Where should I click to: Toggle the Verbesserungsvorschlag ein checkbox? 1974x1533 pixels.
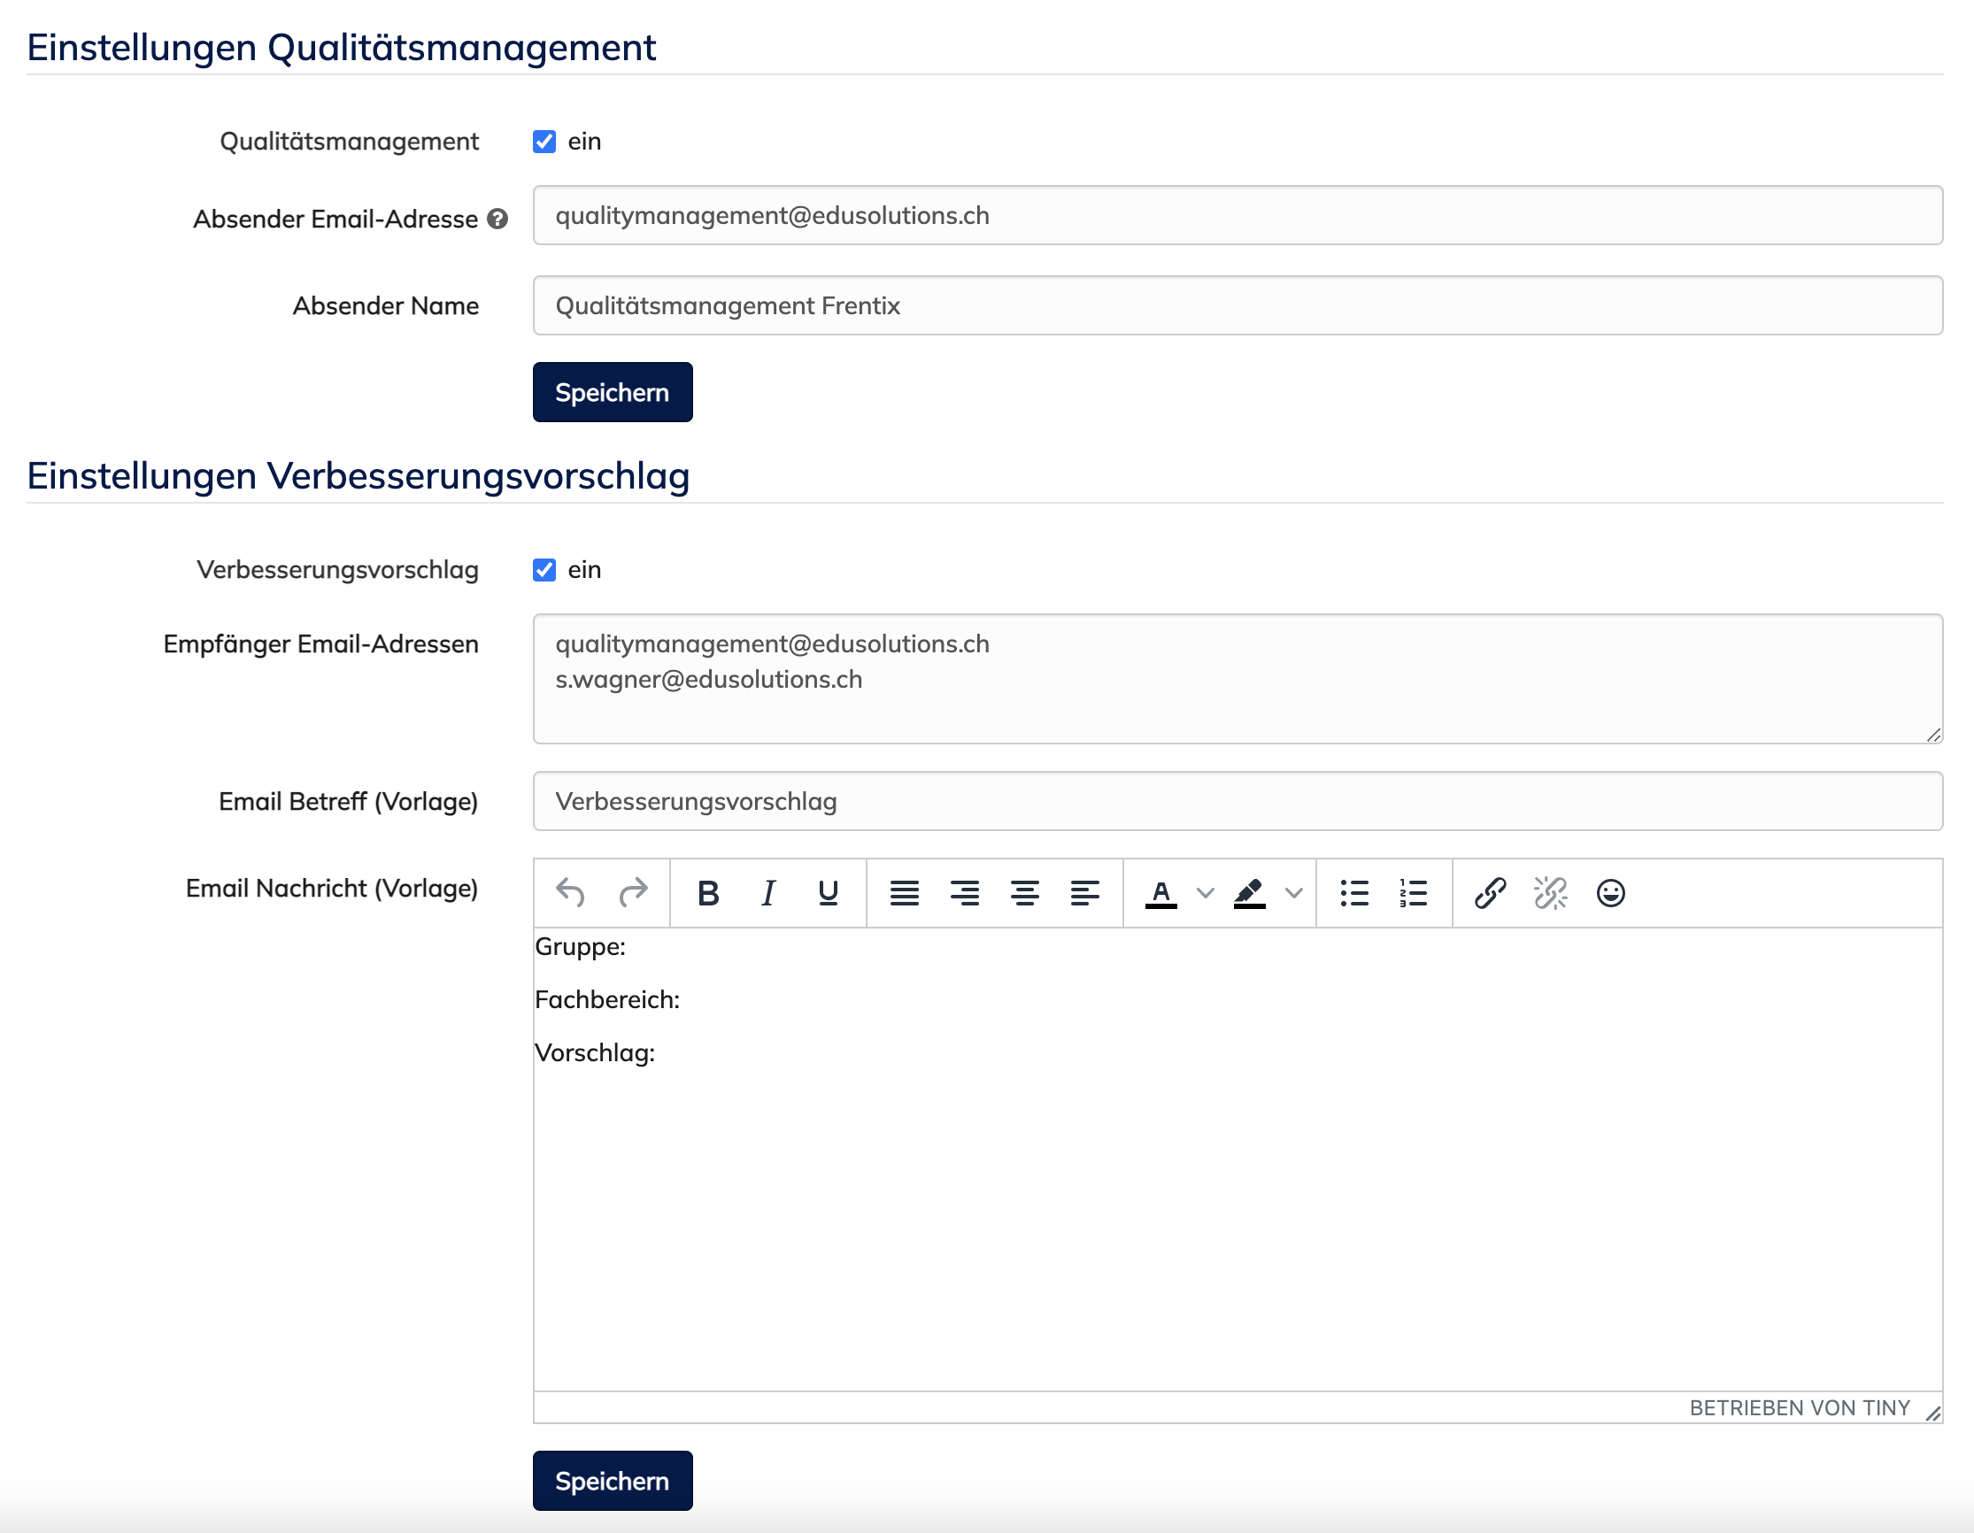click(x=544, y=570)
